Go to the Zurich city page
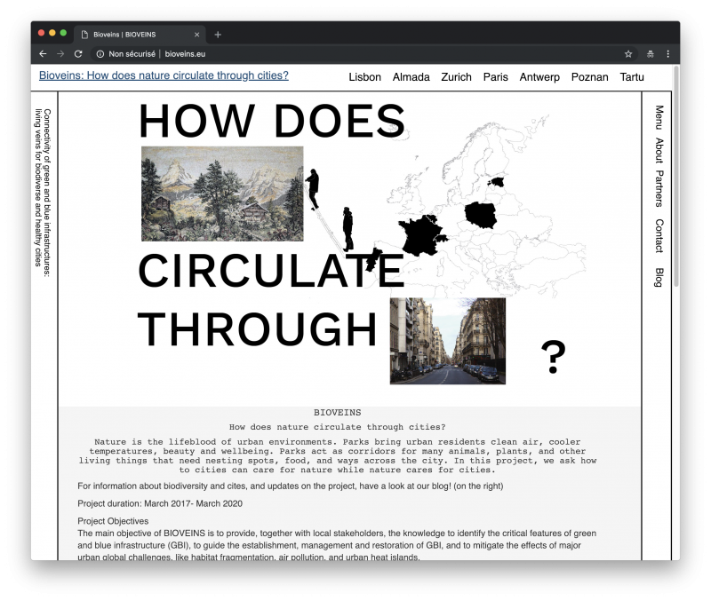The width and height of the screenshot is (711, 601). pyautogui.click(x=456, y=77)
